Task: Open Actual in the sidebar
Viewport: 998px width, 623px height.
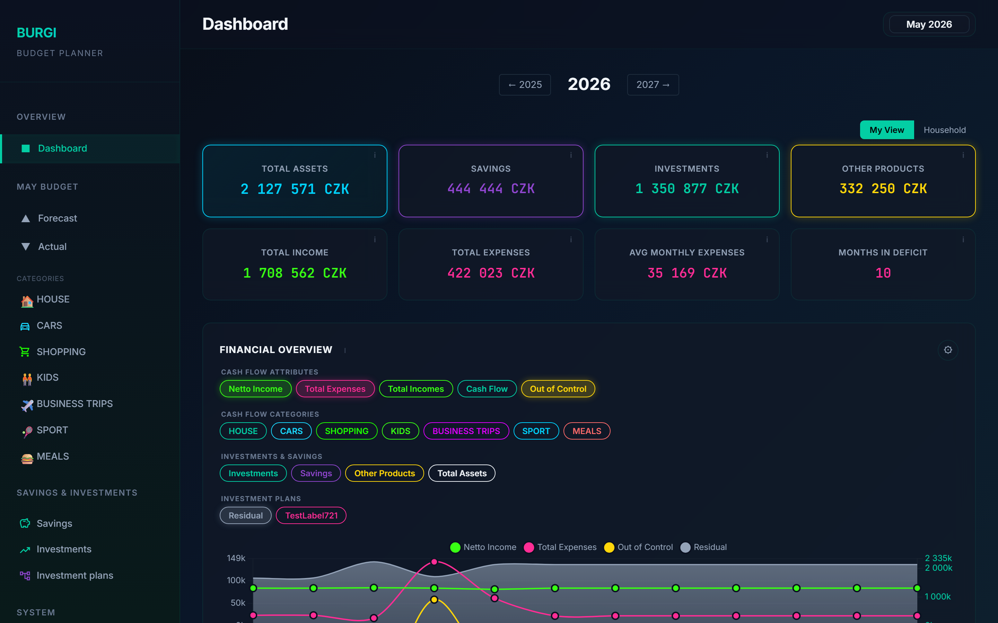Action: (x=90, y=247)
